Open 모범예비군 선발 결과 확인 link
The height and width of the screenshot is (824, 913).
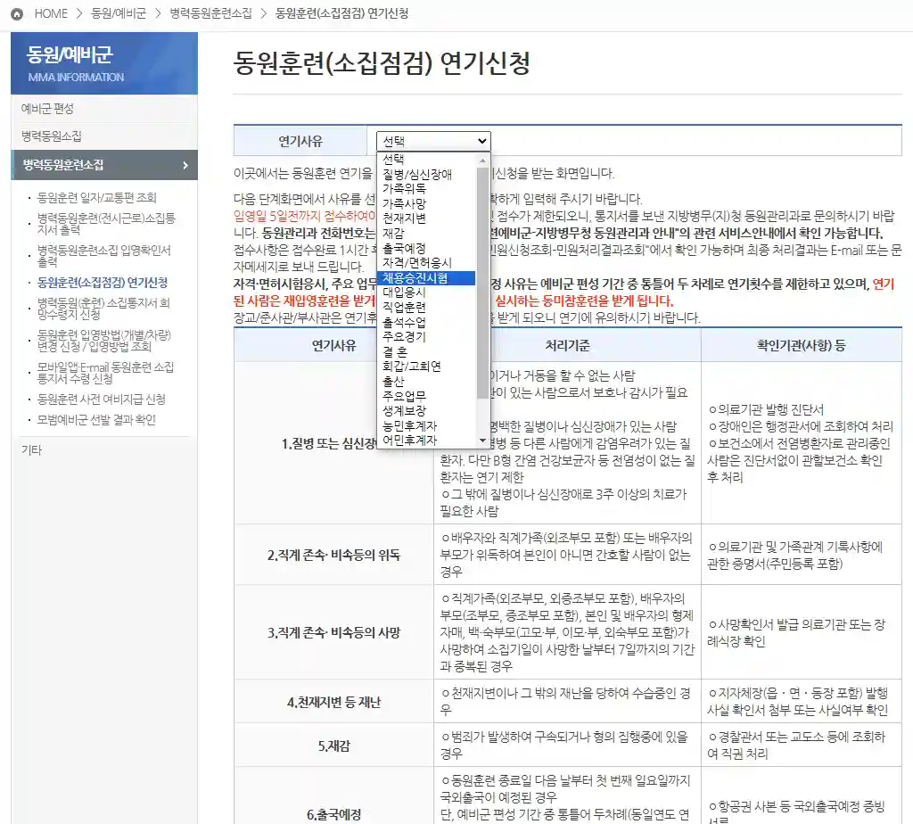pos(96,420)
